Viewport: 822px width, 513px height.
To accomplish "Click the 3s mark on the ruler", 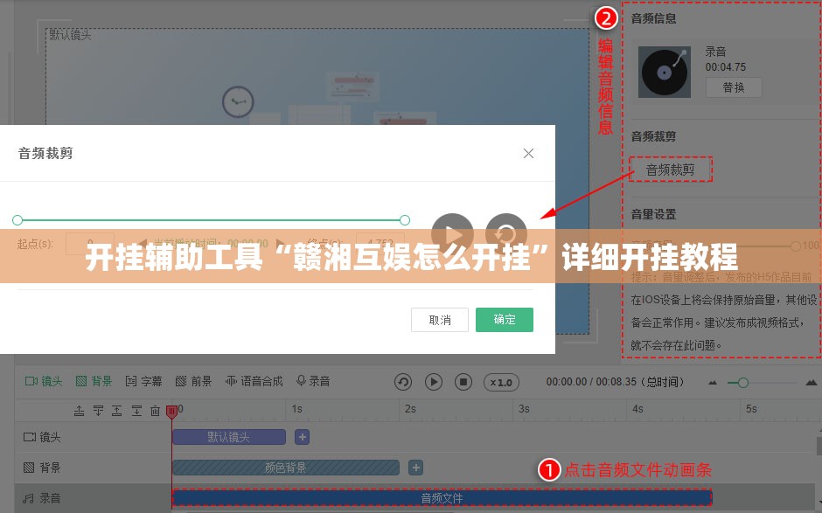I will [x=524, y=409].
